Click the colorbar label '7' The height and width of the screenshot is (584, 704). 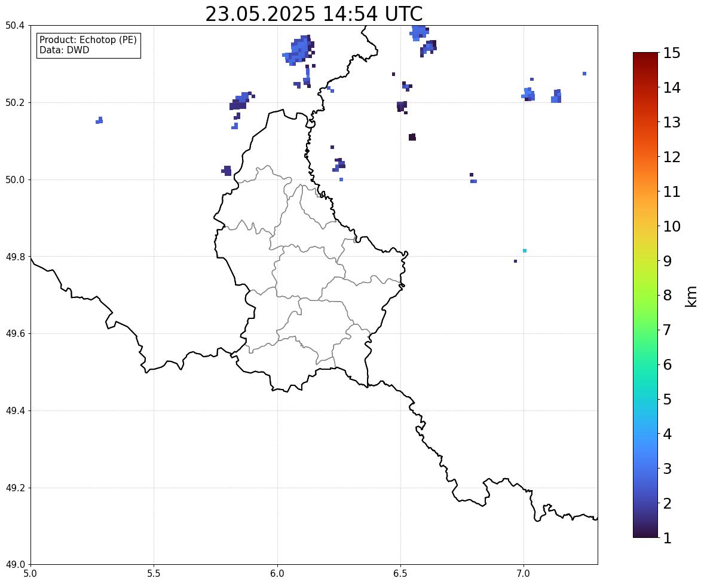pos(668,330)
